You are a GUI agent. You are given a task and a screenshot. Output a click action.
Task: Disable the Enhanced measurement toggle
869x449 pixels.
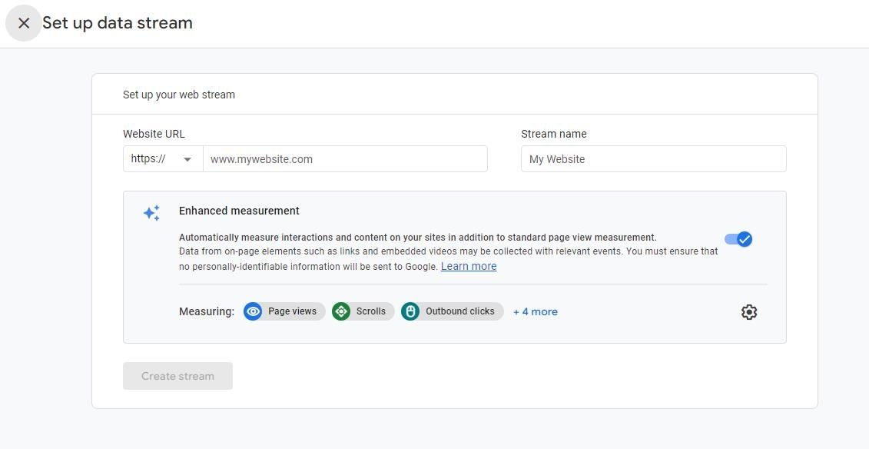point(738,239)
